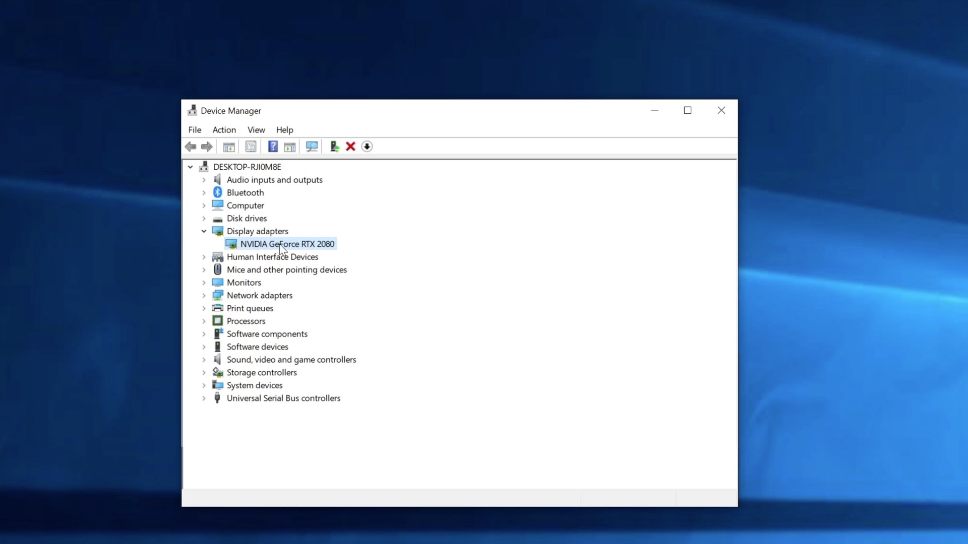
Task: Select the Processors tree item
Action: [246, 321]
